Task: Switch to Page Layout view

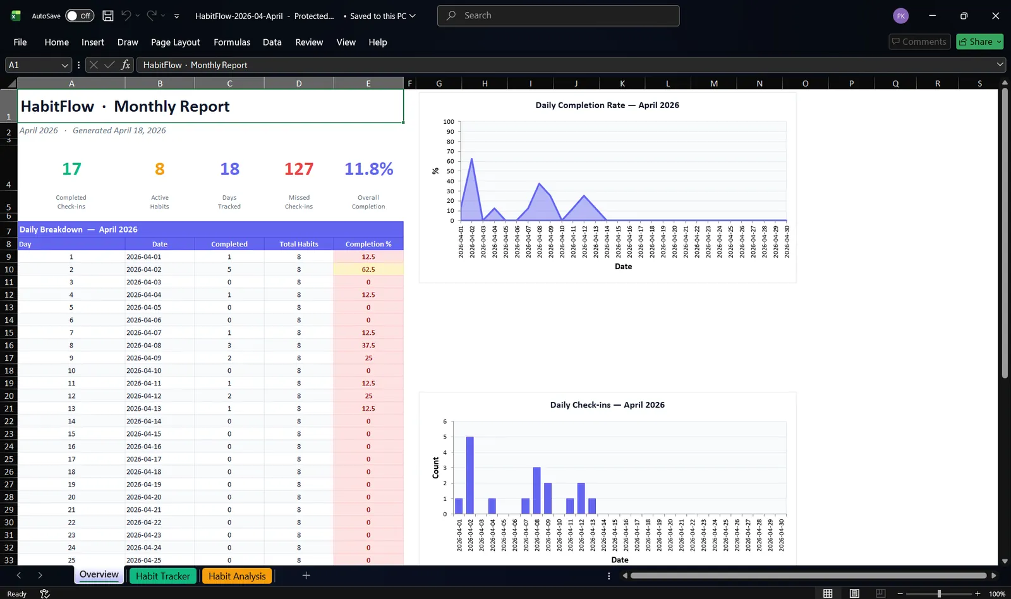Action: point(854,593)
